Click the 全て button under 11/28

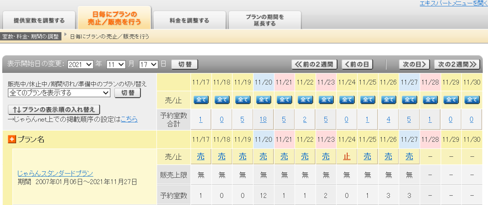[430, 100]
